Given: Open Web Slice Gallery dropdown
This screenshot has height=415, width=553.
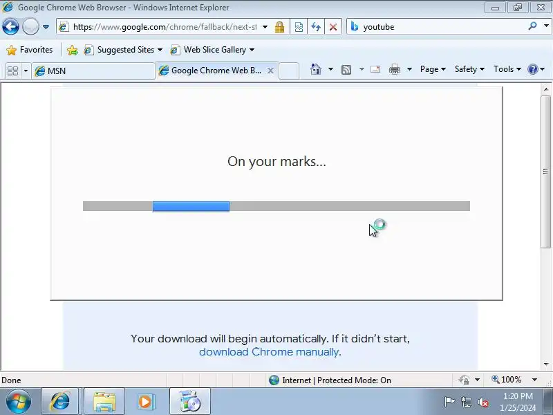Looking at the screenshot, I should pyautogui.click(x=212, y=50).
